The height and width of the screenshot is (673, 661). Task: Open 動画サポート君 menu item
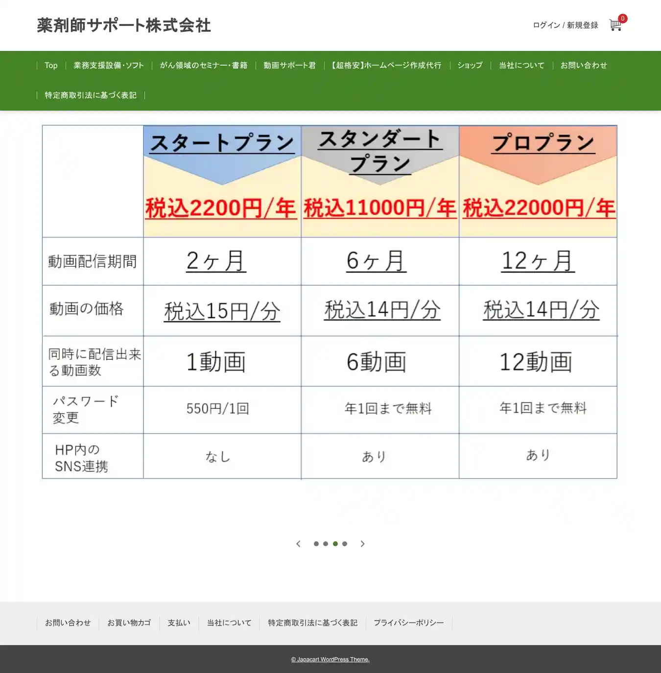tap(289, 66)
